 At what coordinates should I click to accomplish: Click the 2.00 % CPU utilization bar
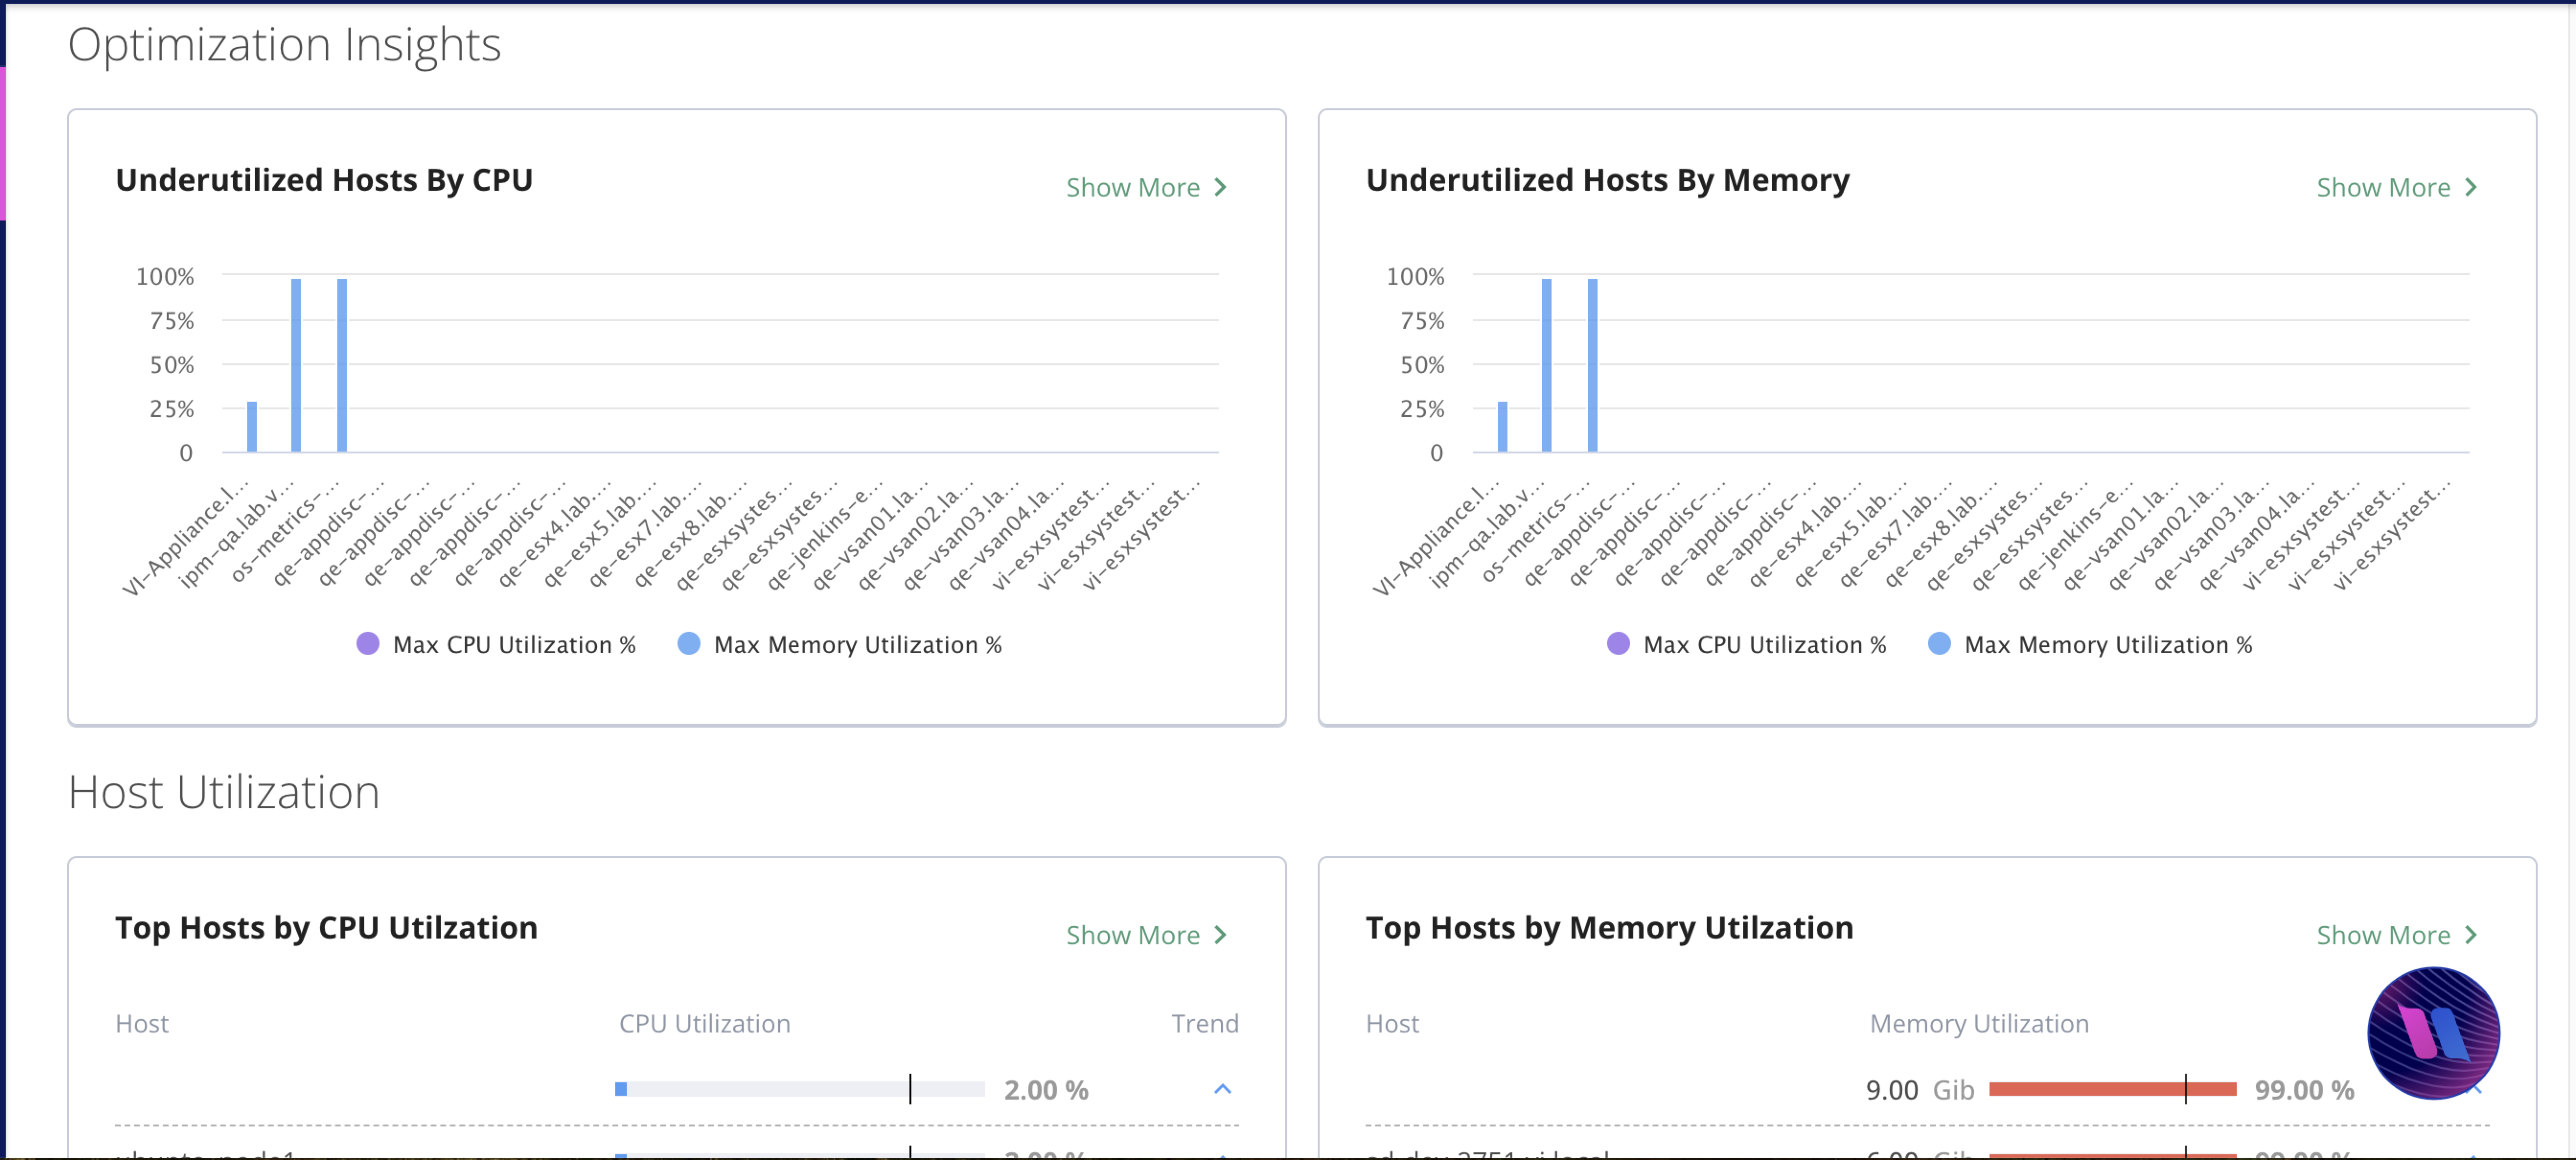800,1088
